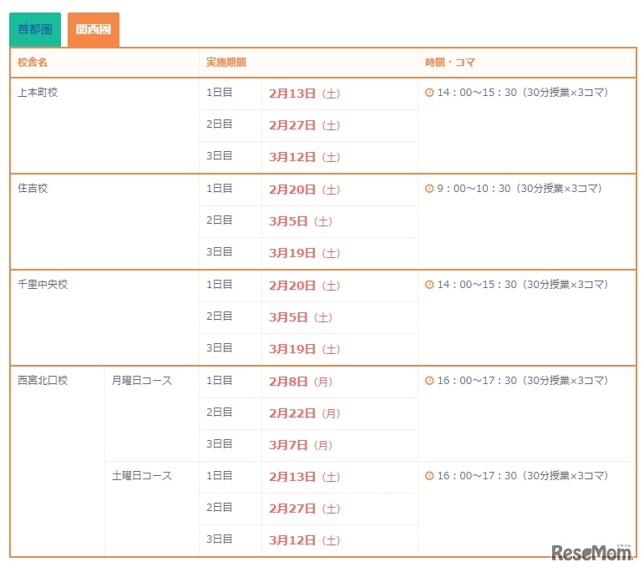Click the 3月7日 (月) date
The height and width of the screenshot is (572, 644).
[x=300, y=445]
